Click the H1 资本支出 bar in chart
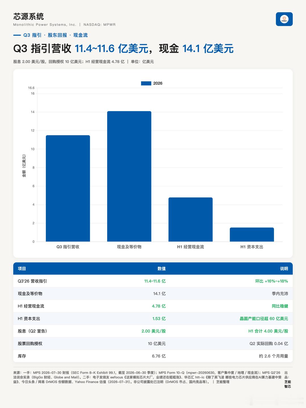This screenshot has height=408, width=306. coord(252,235)
